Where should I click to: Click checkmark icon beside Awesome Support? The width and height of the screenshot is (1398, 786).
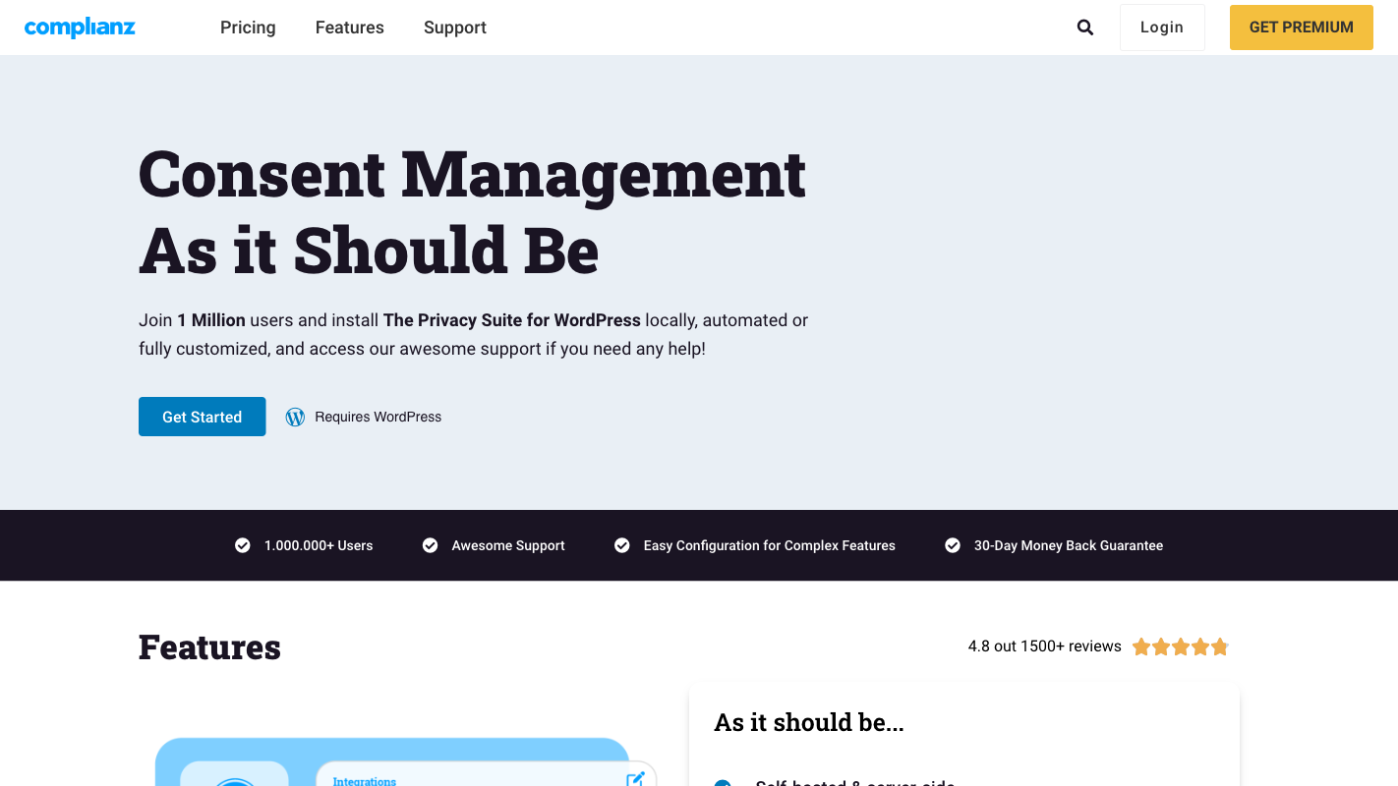pyautogui.click(x=430, y=545)
